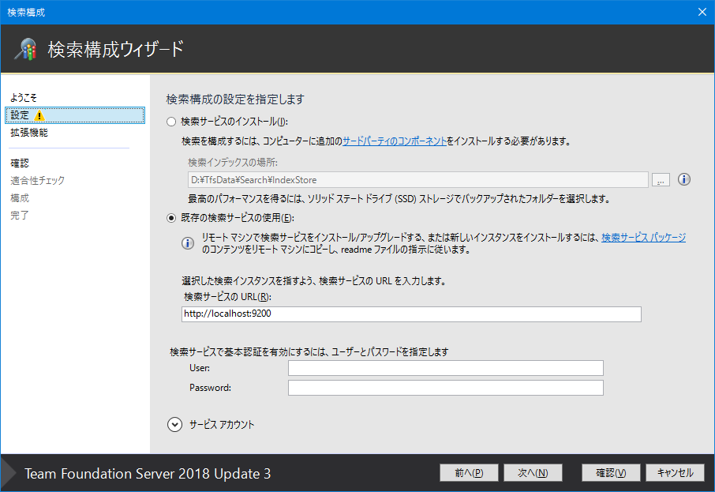
Task: Select the 完了 step in sidebar
Action: point(20,216)
